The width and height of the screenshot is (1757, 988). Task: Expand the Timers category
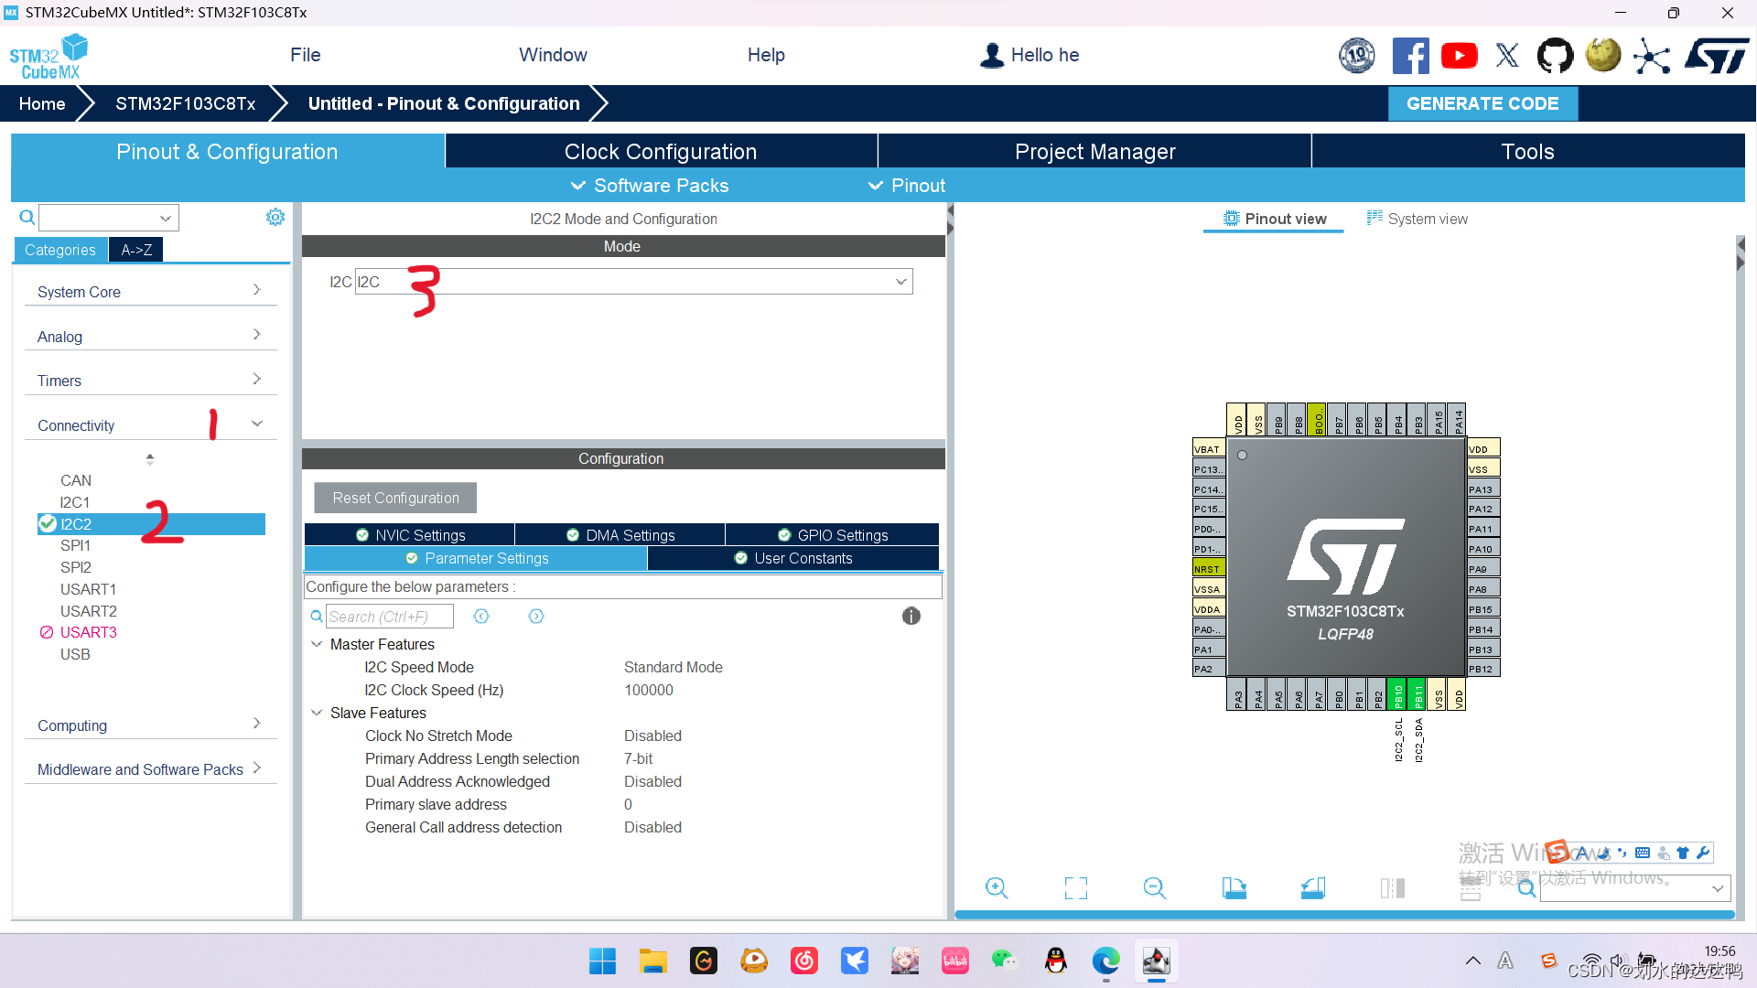point(150,381)
